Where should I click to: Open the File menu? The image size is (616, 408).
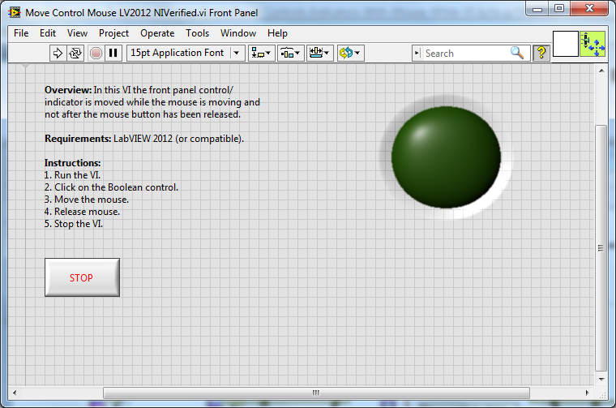point(21,33)
